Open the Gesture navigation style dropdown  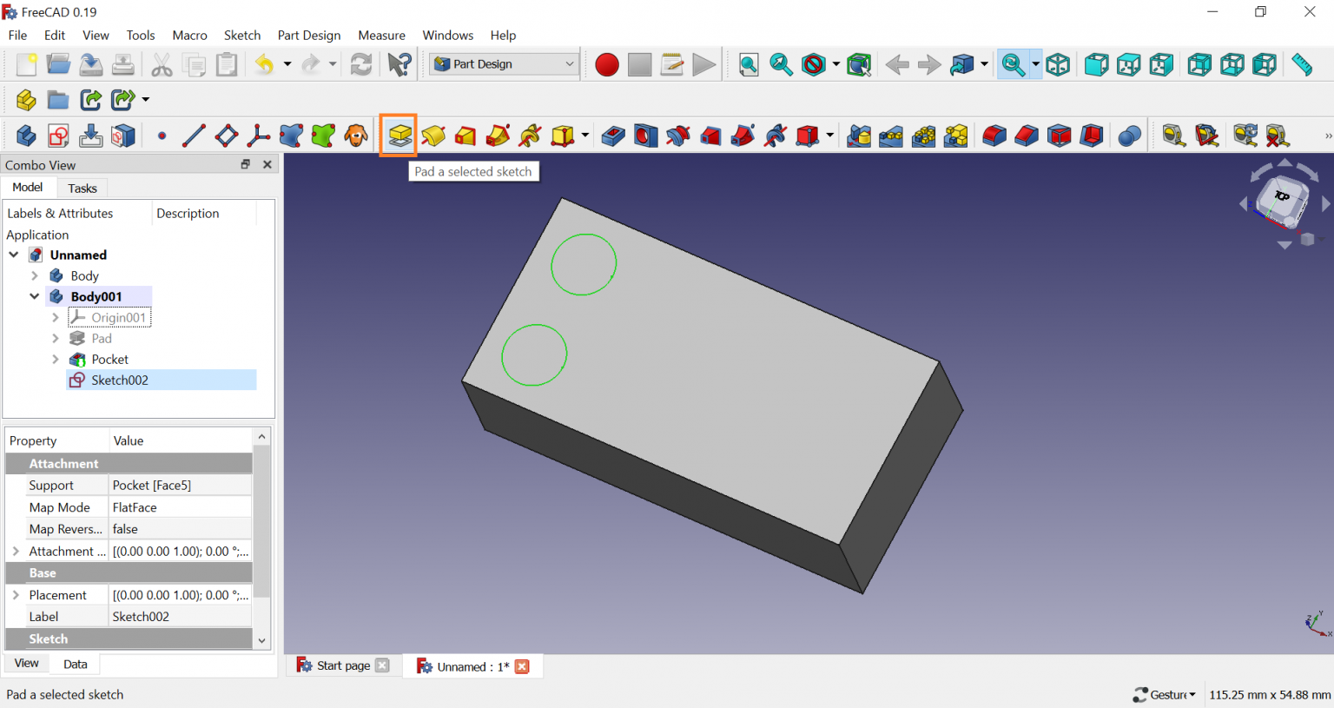[1166, 694]
